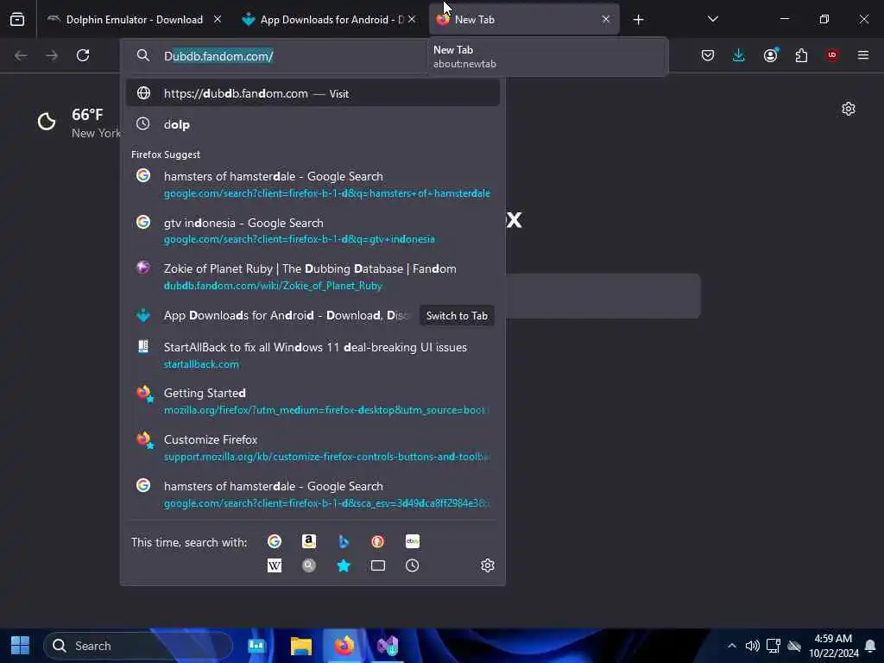
Task: Search with DuckDuckGo one-off engine icon
Action: 378,541
